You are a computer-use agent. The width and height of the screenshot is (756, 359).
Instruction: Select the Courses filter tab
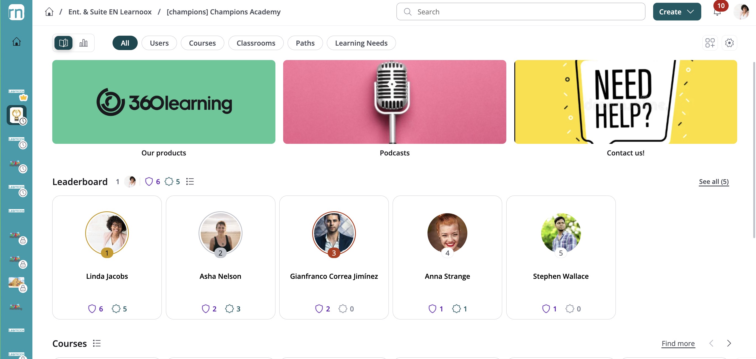[x=202, y=43]
